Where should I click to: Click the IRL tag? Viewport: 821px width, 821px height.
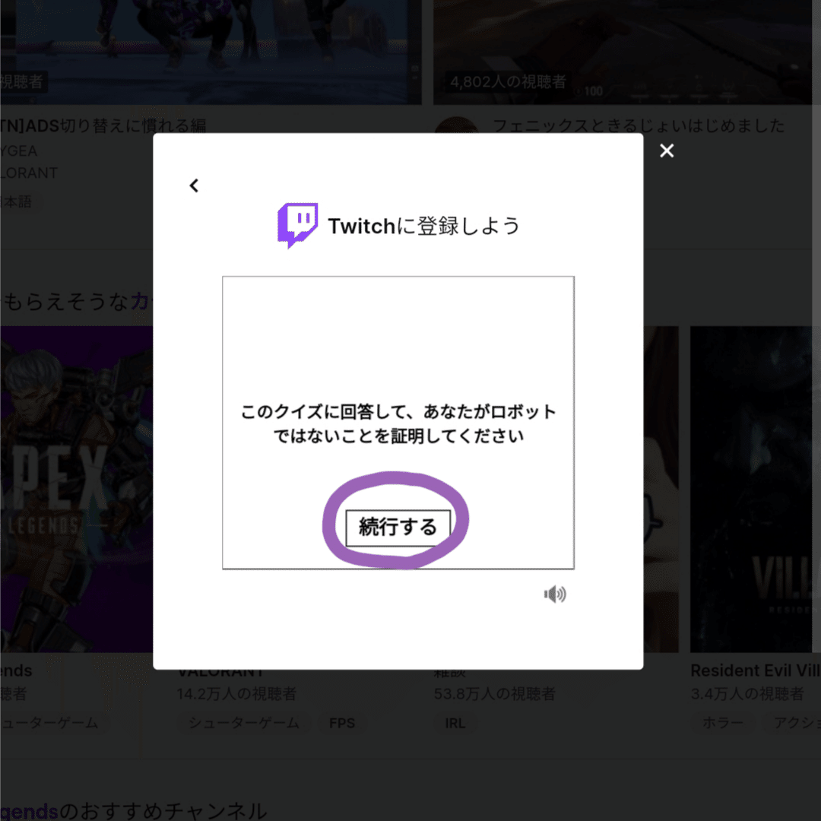[x=455, y=723]
